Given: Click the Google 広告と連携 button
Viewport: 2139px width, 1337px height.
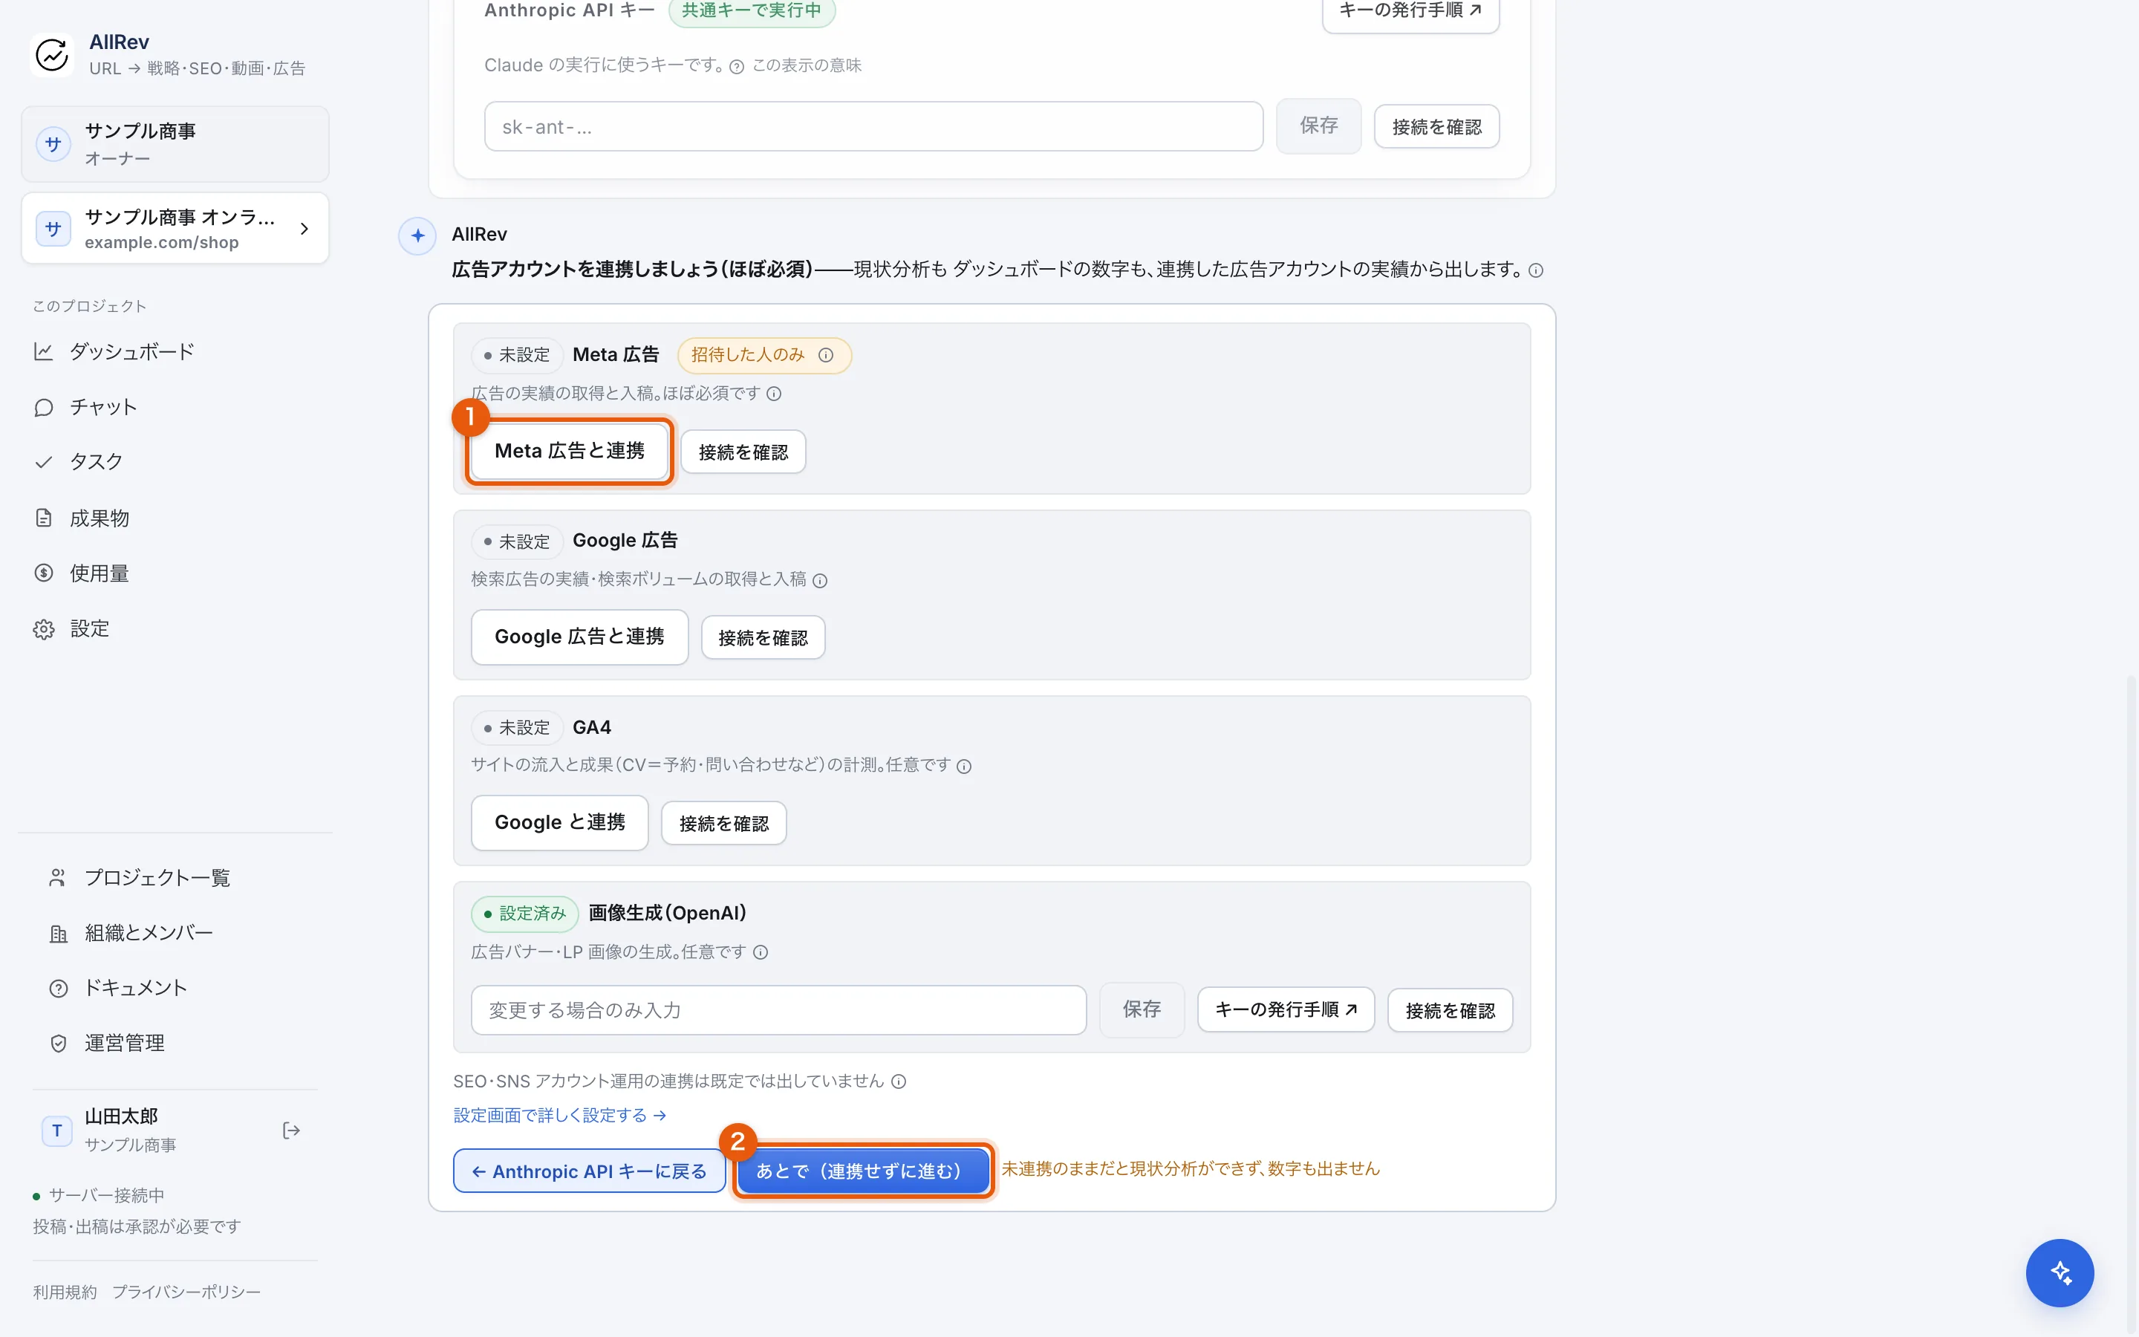Looking at the screenshot, I should click(579, 637).
